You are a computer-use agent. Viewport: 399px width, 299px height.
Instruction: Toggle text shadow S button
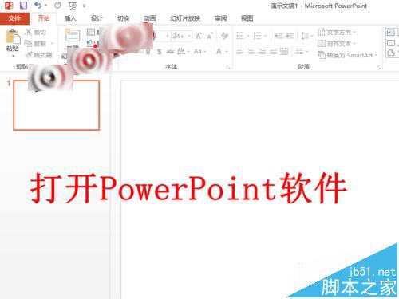point(159,51)
